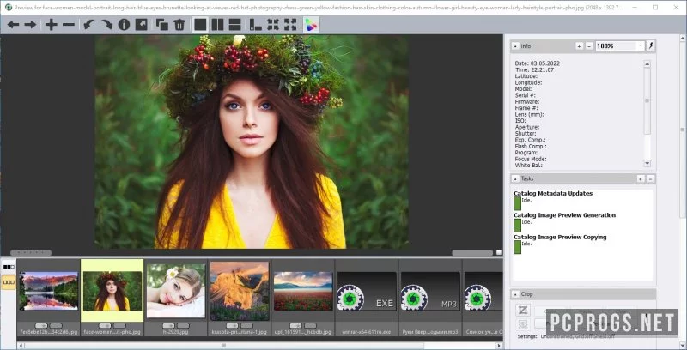Click left rating pill under h-2929.jpg
Image resolution: width=687 pixels, height=350 pixels.
click(x=168, y=325)
